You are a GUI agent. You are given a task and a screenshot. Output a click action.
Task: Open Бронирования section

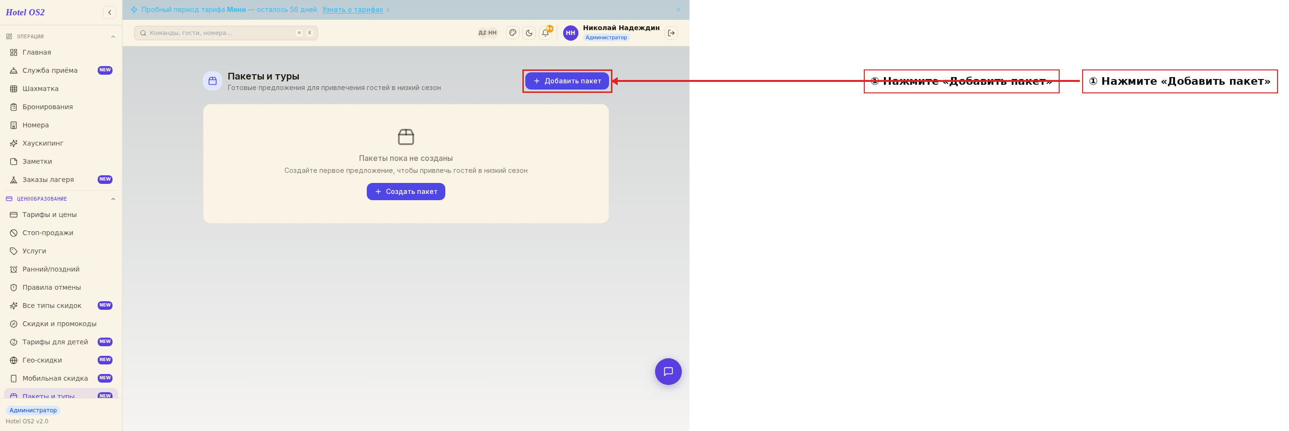tap(60, 107)
